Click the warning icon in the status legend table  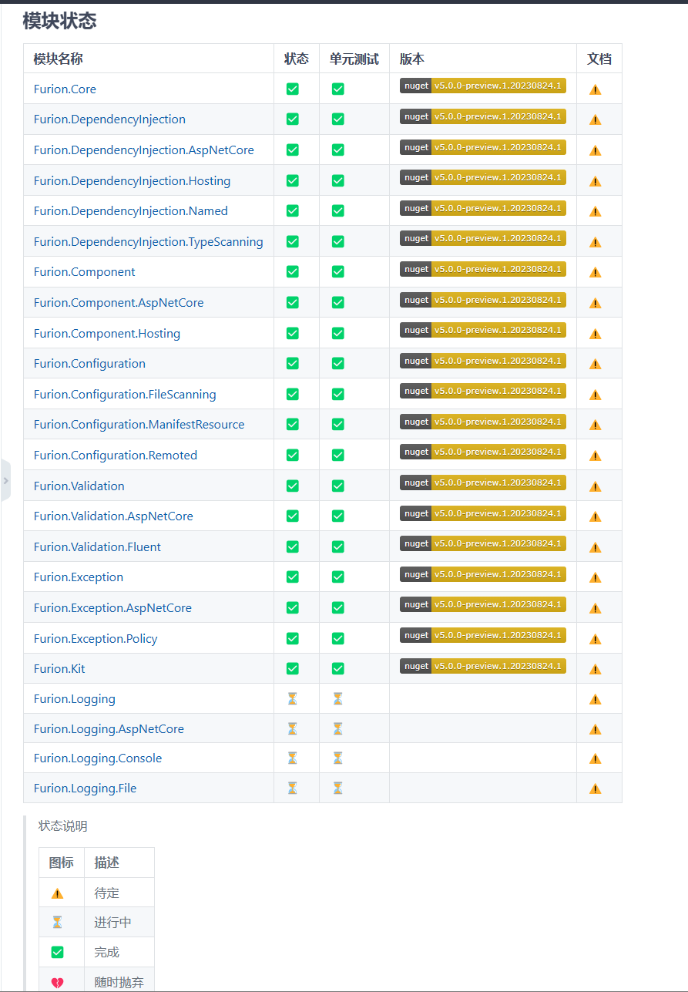57,893
